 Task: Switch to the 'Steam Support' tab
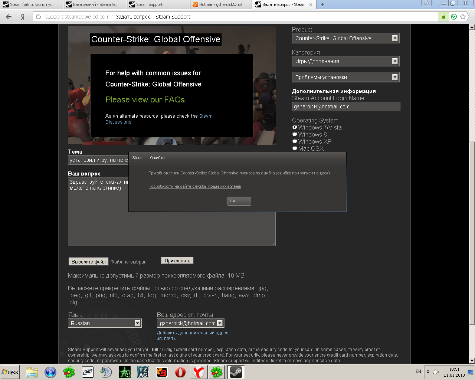[158, 4]
